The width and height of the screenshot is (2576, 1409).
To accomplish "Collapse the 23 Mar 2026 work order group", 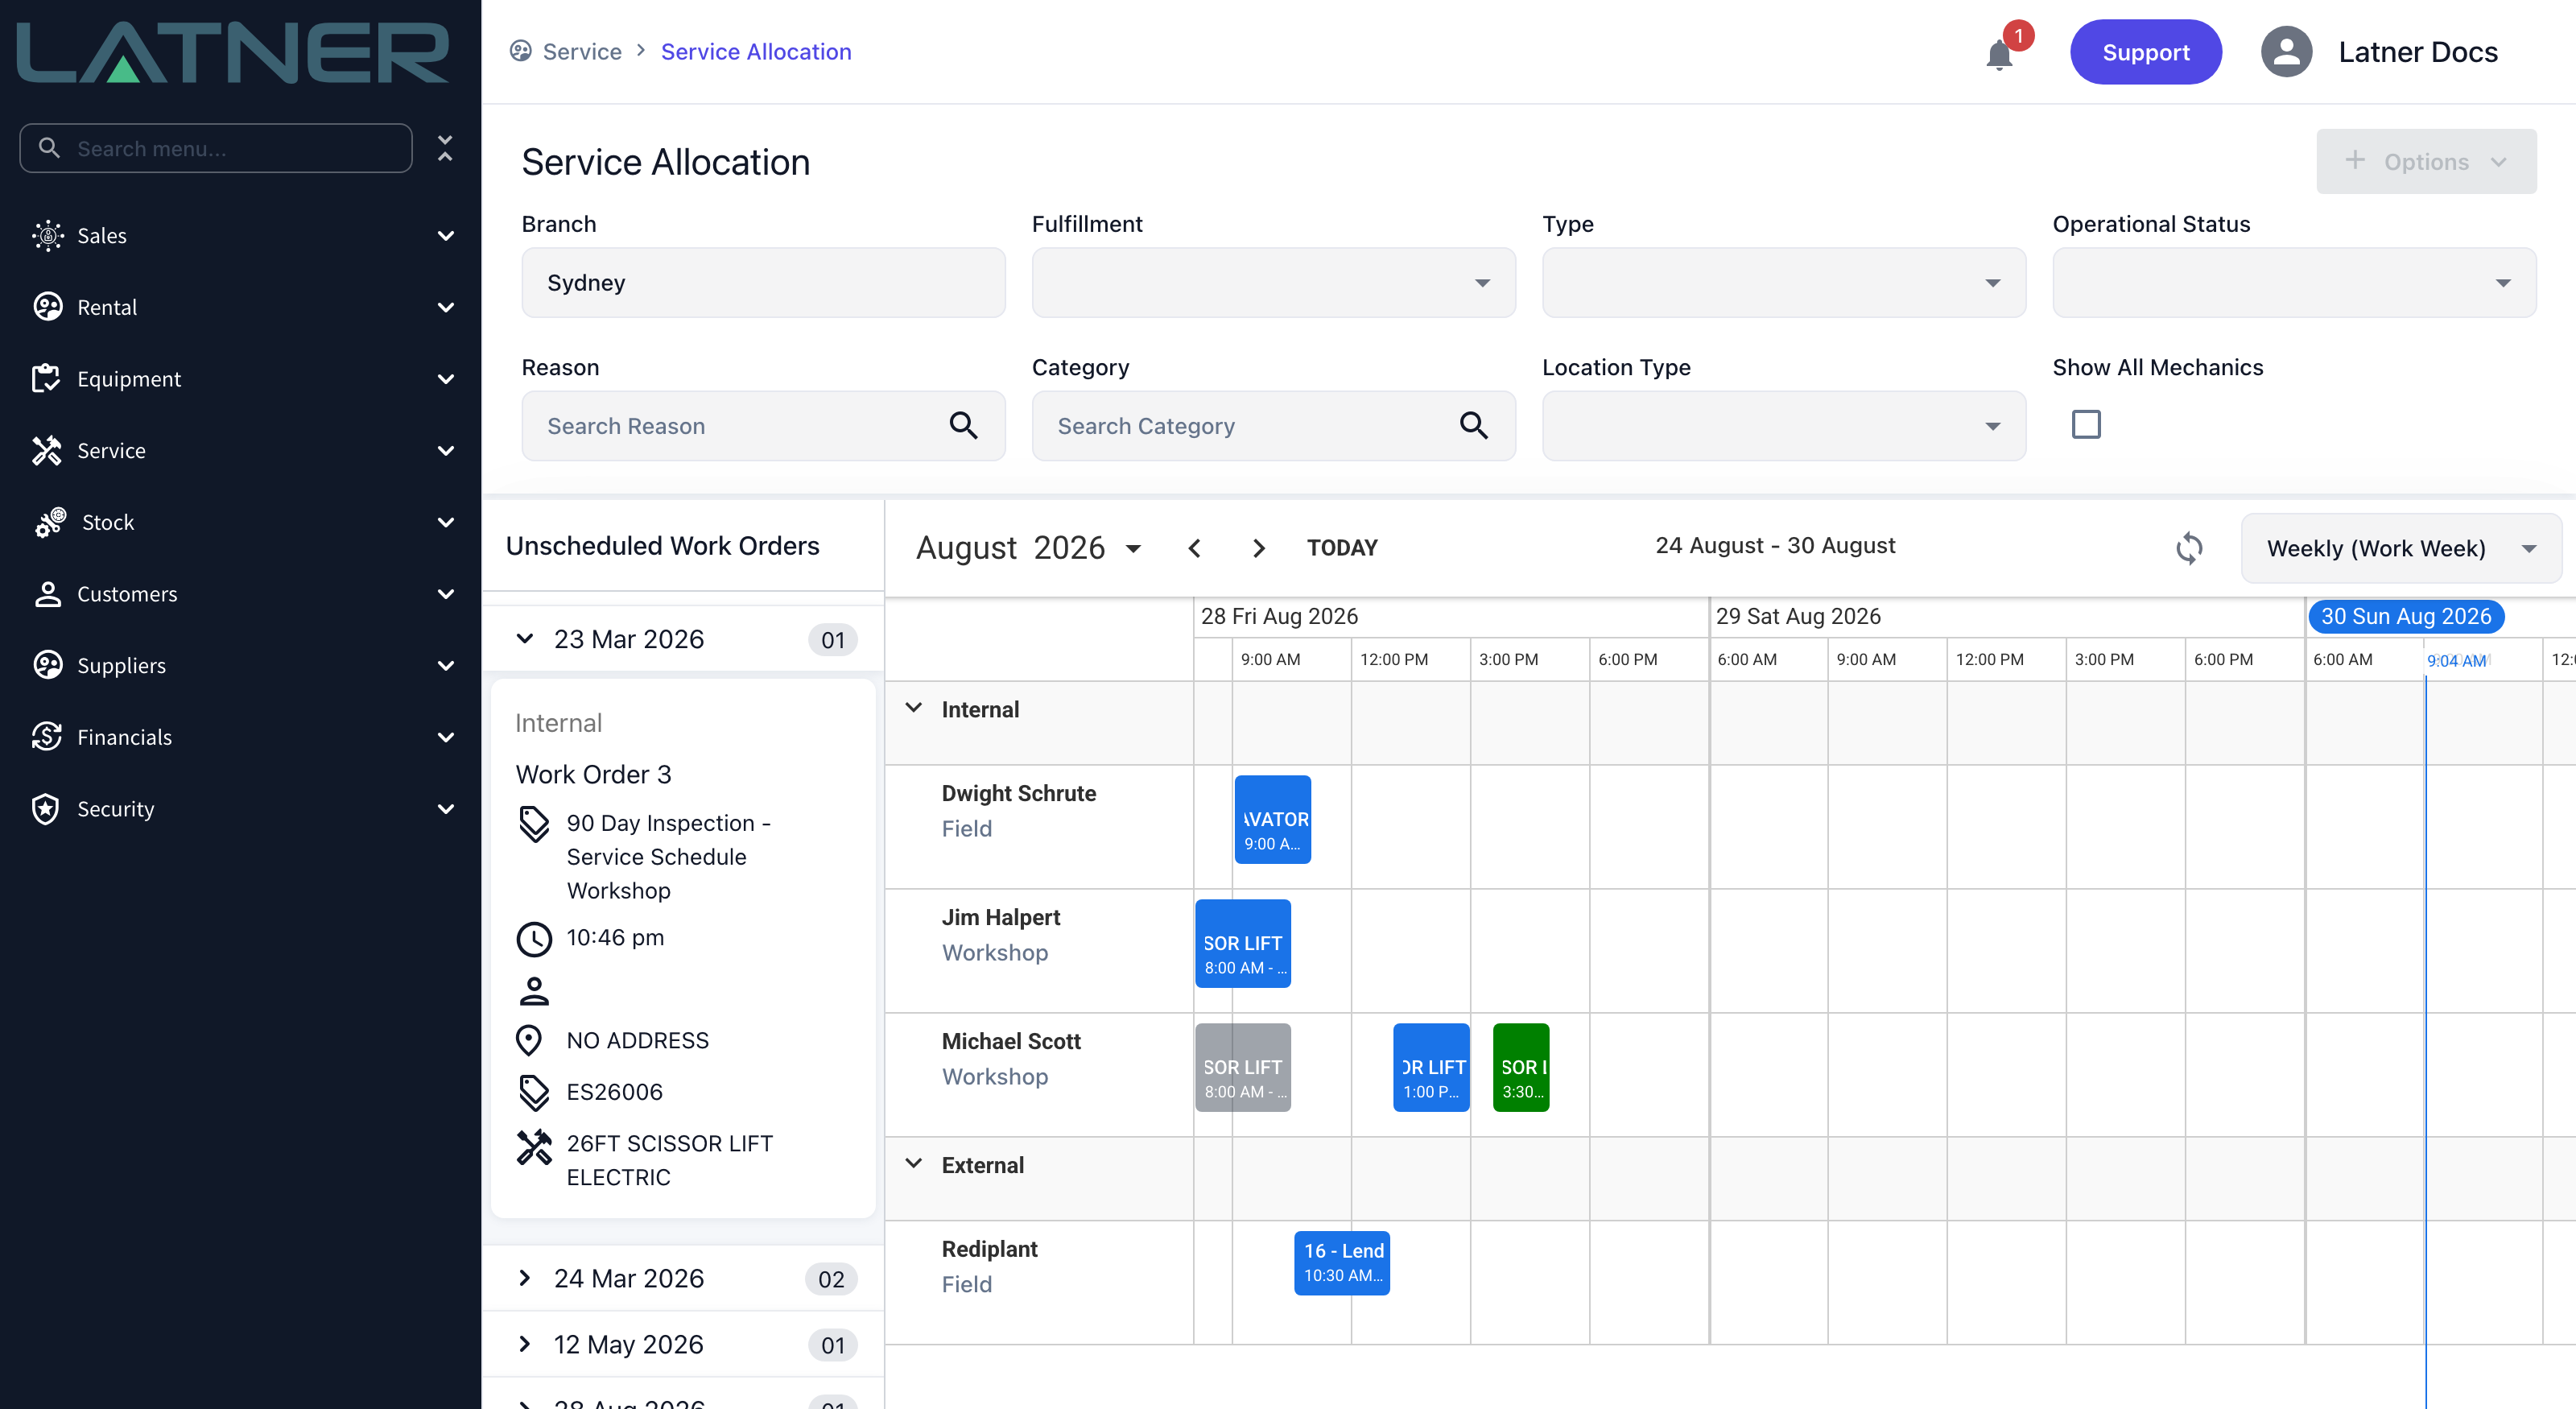I will (x=524, y=639).
